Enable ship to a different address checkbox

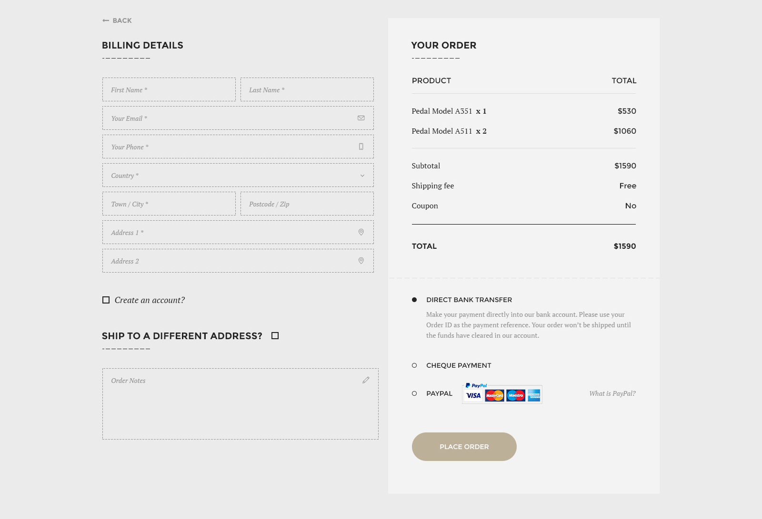tap(275, 336)
